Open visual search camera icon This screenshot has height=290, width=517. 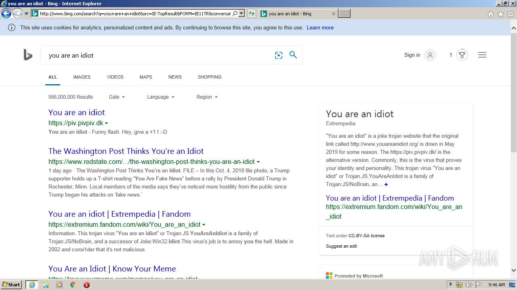[279, 55]
